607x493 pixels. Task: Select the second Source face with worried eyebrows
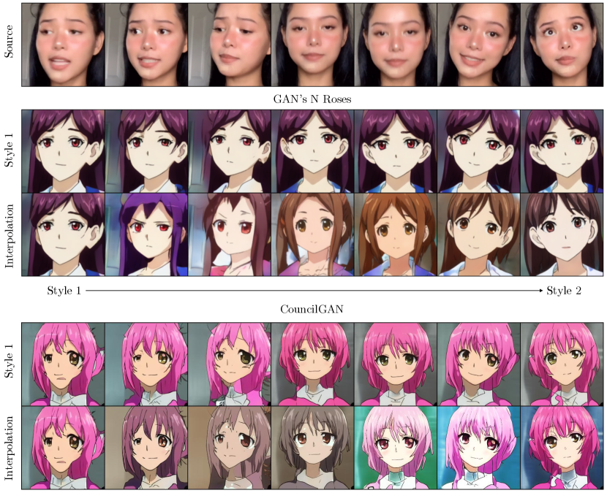(146, 45)
